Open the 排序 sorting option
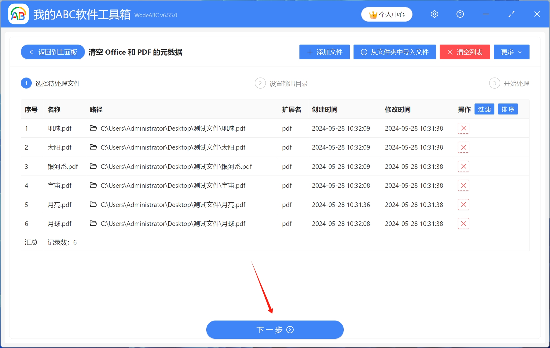This screenshot has width=550, height=348. coord(508,109)
